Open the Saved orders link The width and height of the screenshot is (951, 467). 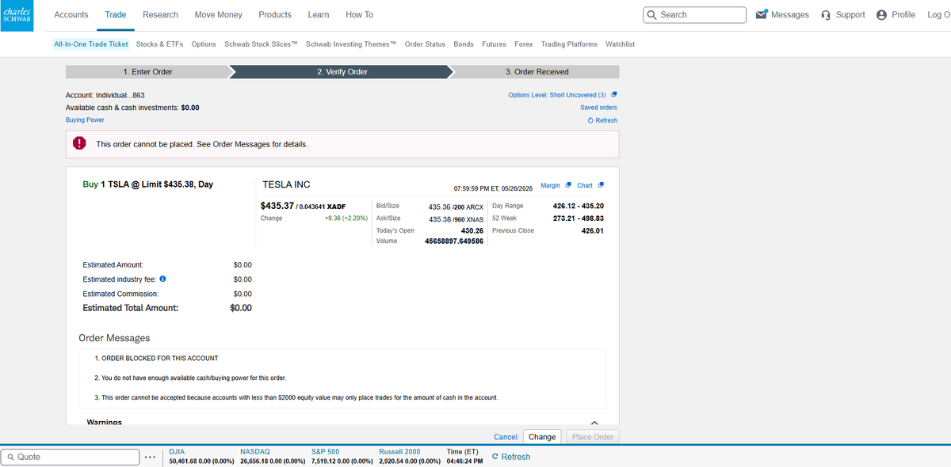598,108
